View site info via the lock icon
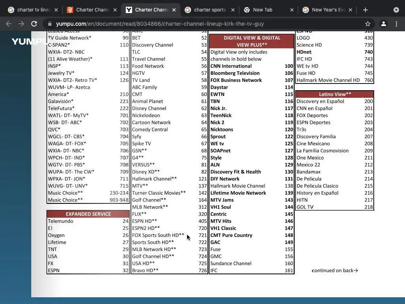405x304 pixels. point(49,24)
